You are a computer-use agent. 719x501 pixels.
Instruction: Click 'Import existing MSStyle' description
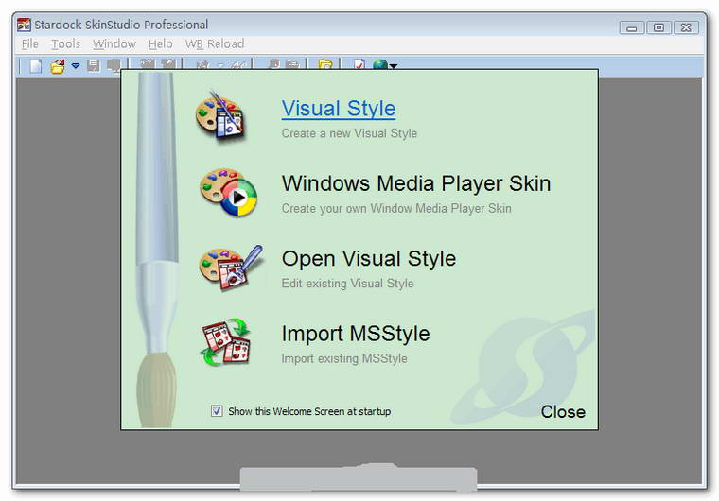click(344, 358)
